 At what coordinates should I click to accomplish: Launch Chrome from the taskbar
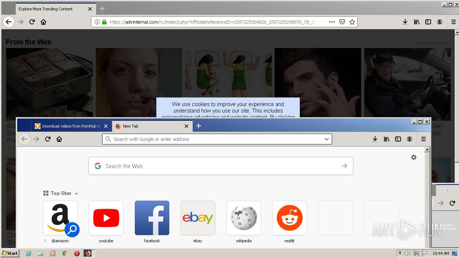65,253
